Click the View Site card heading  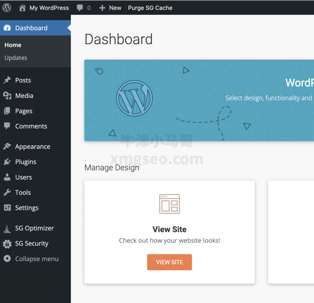click(x=169, y=229)
